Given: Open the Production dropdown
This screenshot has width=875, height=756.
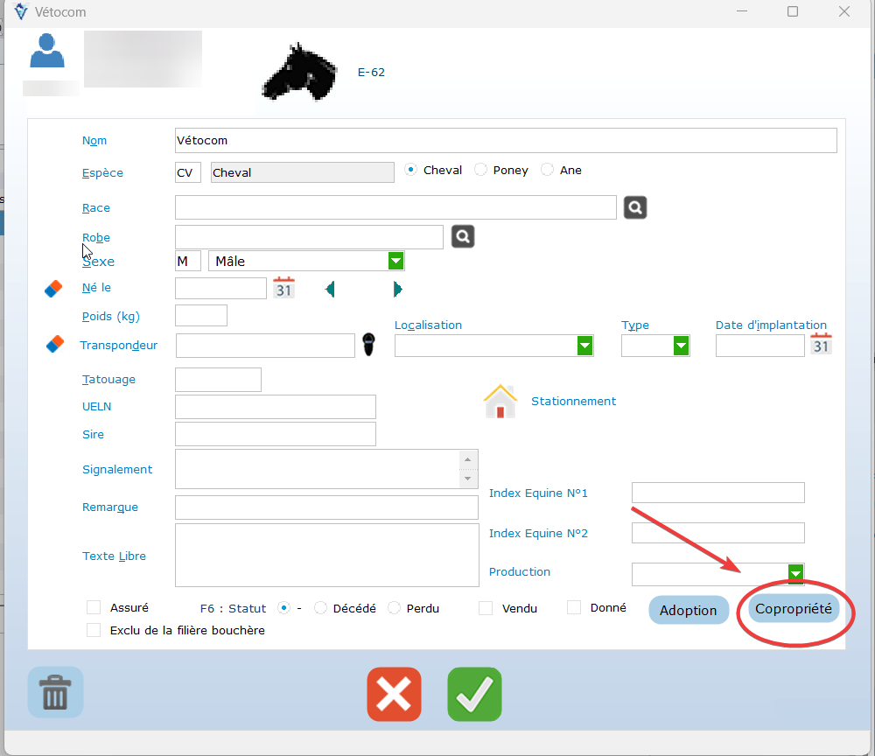Looking at the screenshot, I should coord(795,573).
